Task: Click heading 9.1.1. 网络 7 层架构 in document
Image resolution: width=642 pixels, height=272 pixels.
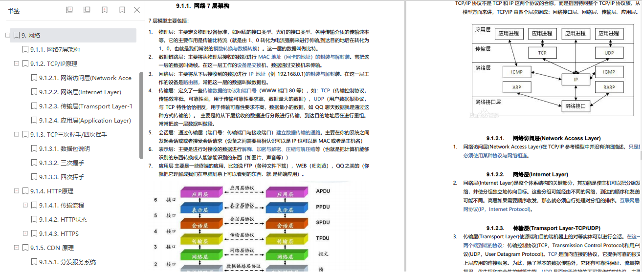Action: click(x=202, y=6)
